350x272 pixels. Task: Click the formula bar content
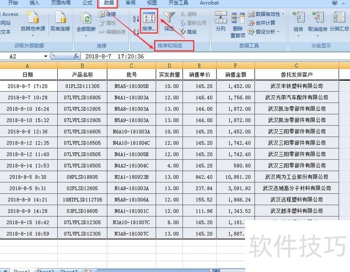(x=215, y=56)
